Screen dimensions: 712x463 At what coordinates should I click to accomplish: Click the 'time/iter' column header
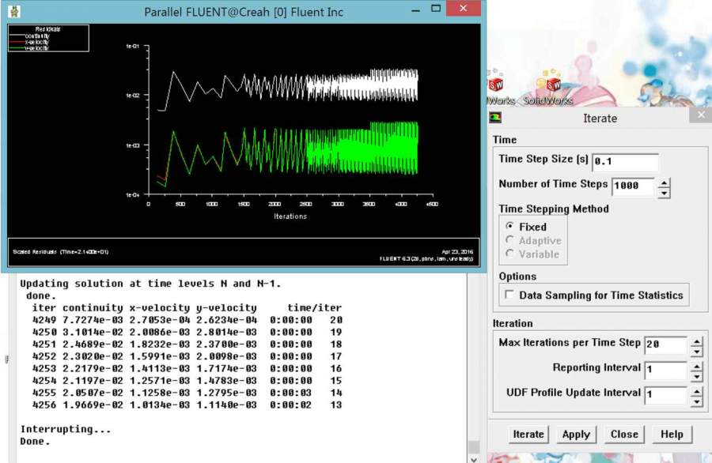coord(314,308)
